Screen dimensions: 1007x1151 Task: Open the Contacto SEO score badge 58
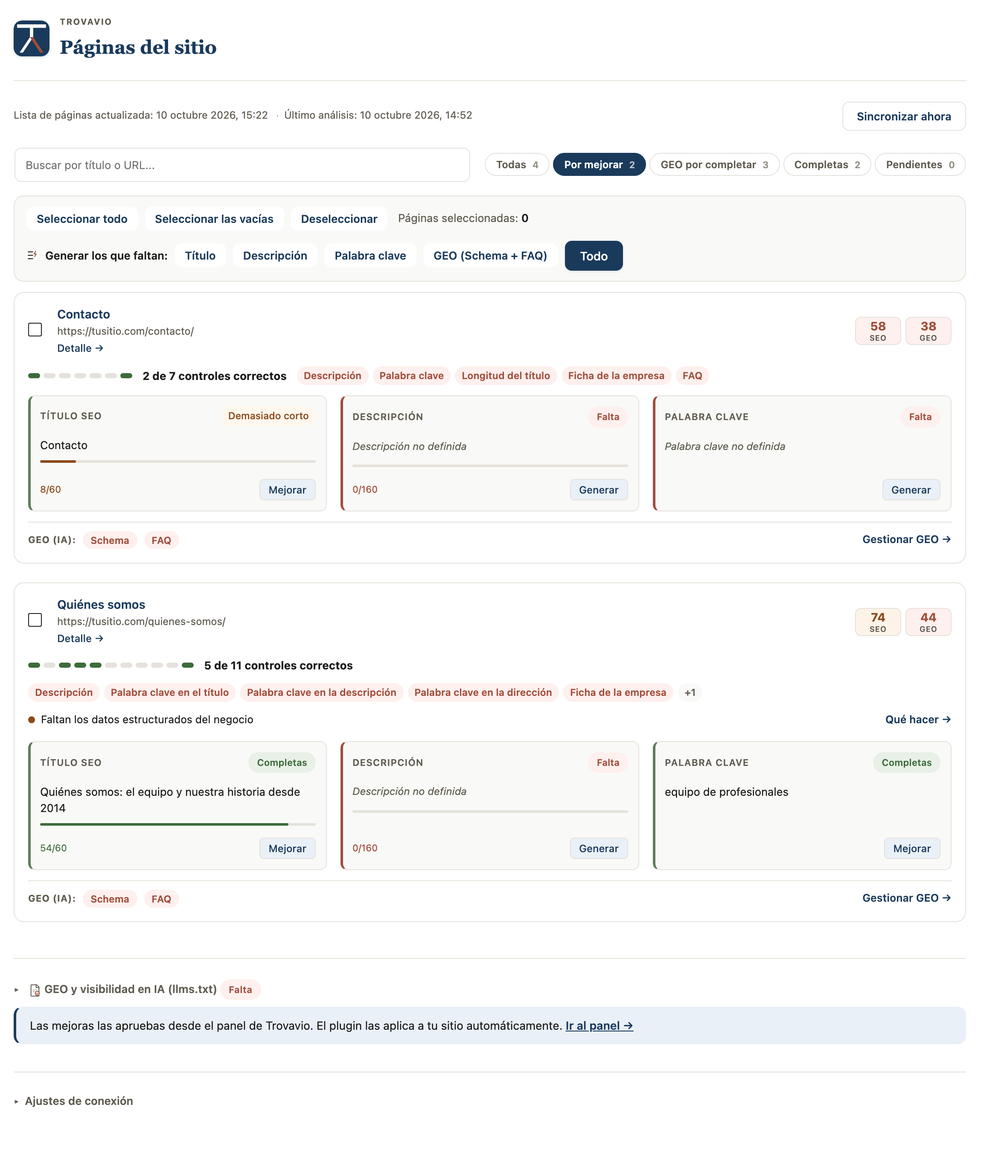878,330
